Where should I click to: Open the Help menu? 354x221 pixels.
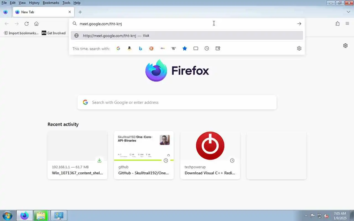[77, 3]
